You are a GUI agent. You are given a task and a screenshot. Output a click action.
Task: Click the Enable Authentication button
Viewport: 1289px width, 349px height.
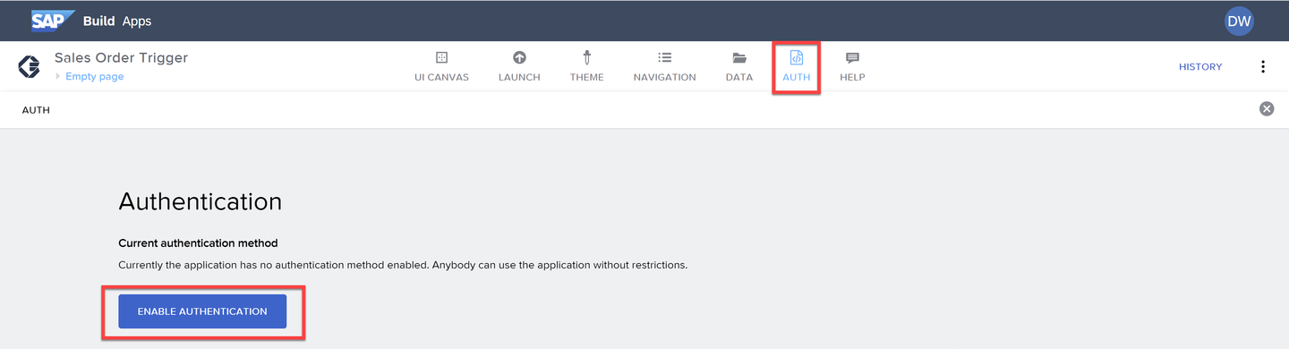(x=202, y=311)
